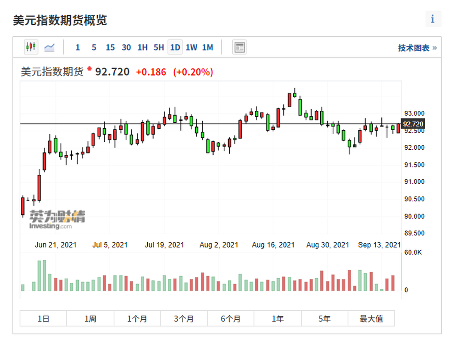Click the 92.720 current price label on axis

[413, 124]
